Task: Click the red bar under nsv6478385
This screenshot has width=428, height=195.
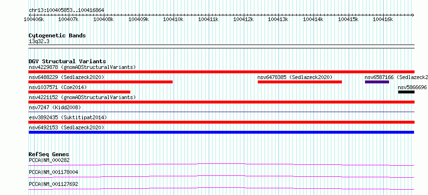Action: pyautogui.click(x=300, y=82)
